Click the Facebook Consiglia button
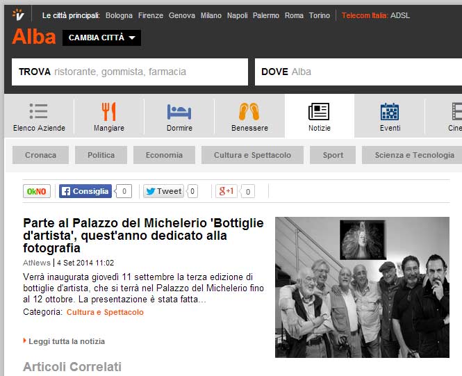The width and height of the screenshot is (462, 376). (85, 191)
